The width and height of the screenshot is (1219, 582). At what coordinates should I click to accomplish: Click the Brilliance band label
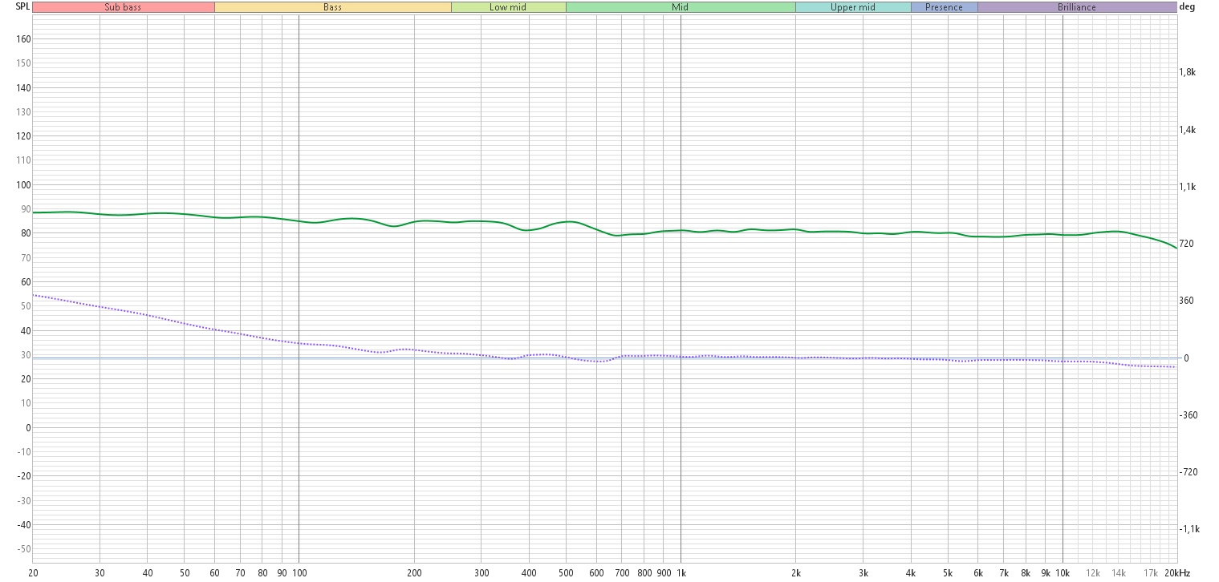click(x=1077, y=7)
